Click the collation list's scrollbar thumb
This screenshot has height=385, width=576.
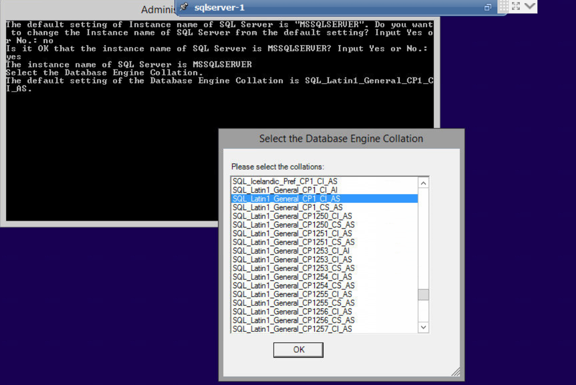coord(423,294)
